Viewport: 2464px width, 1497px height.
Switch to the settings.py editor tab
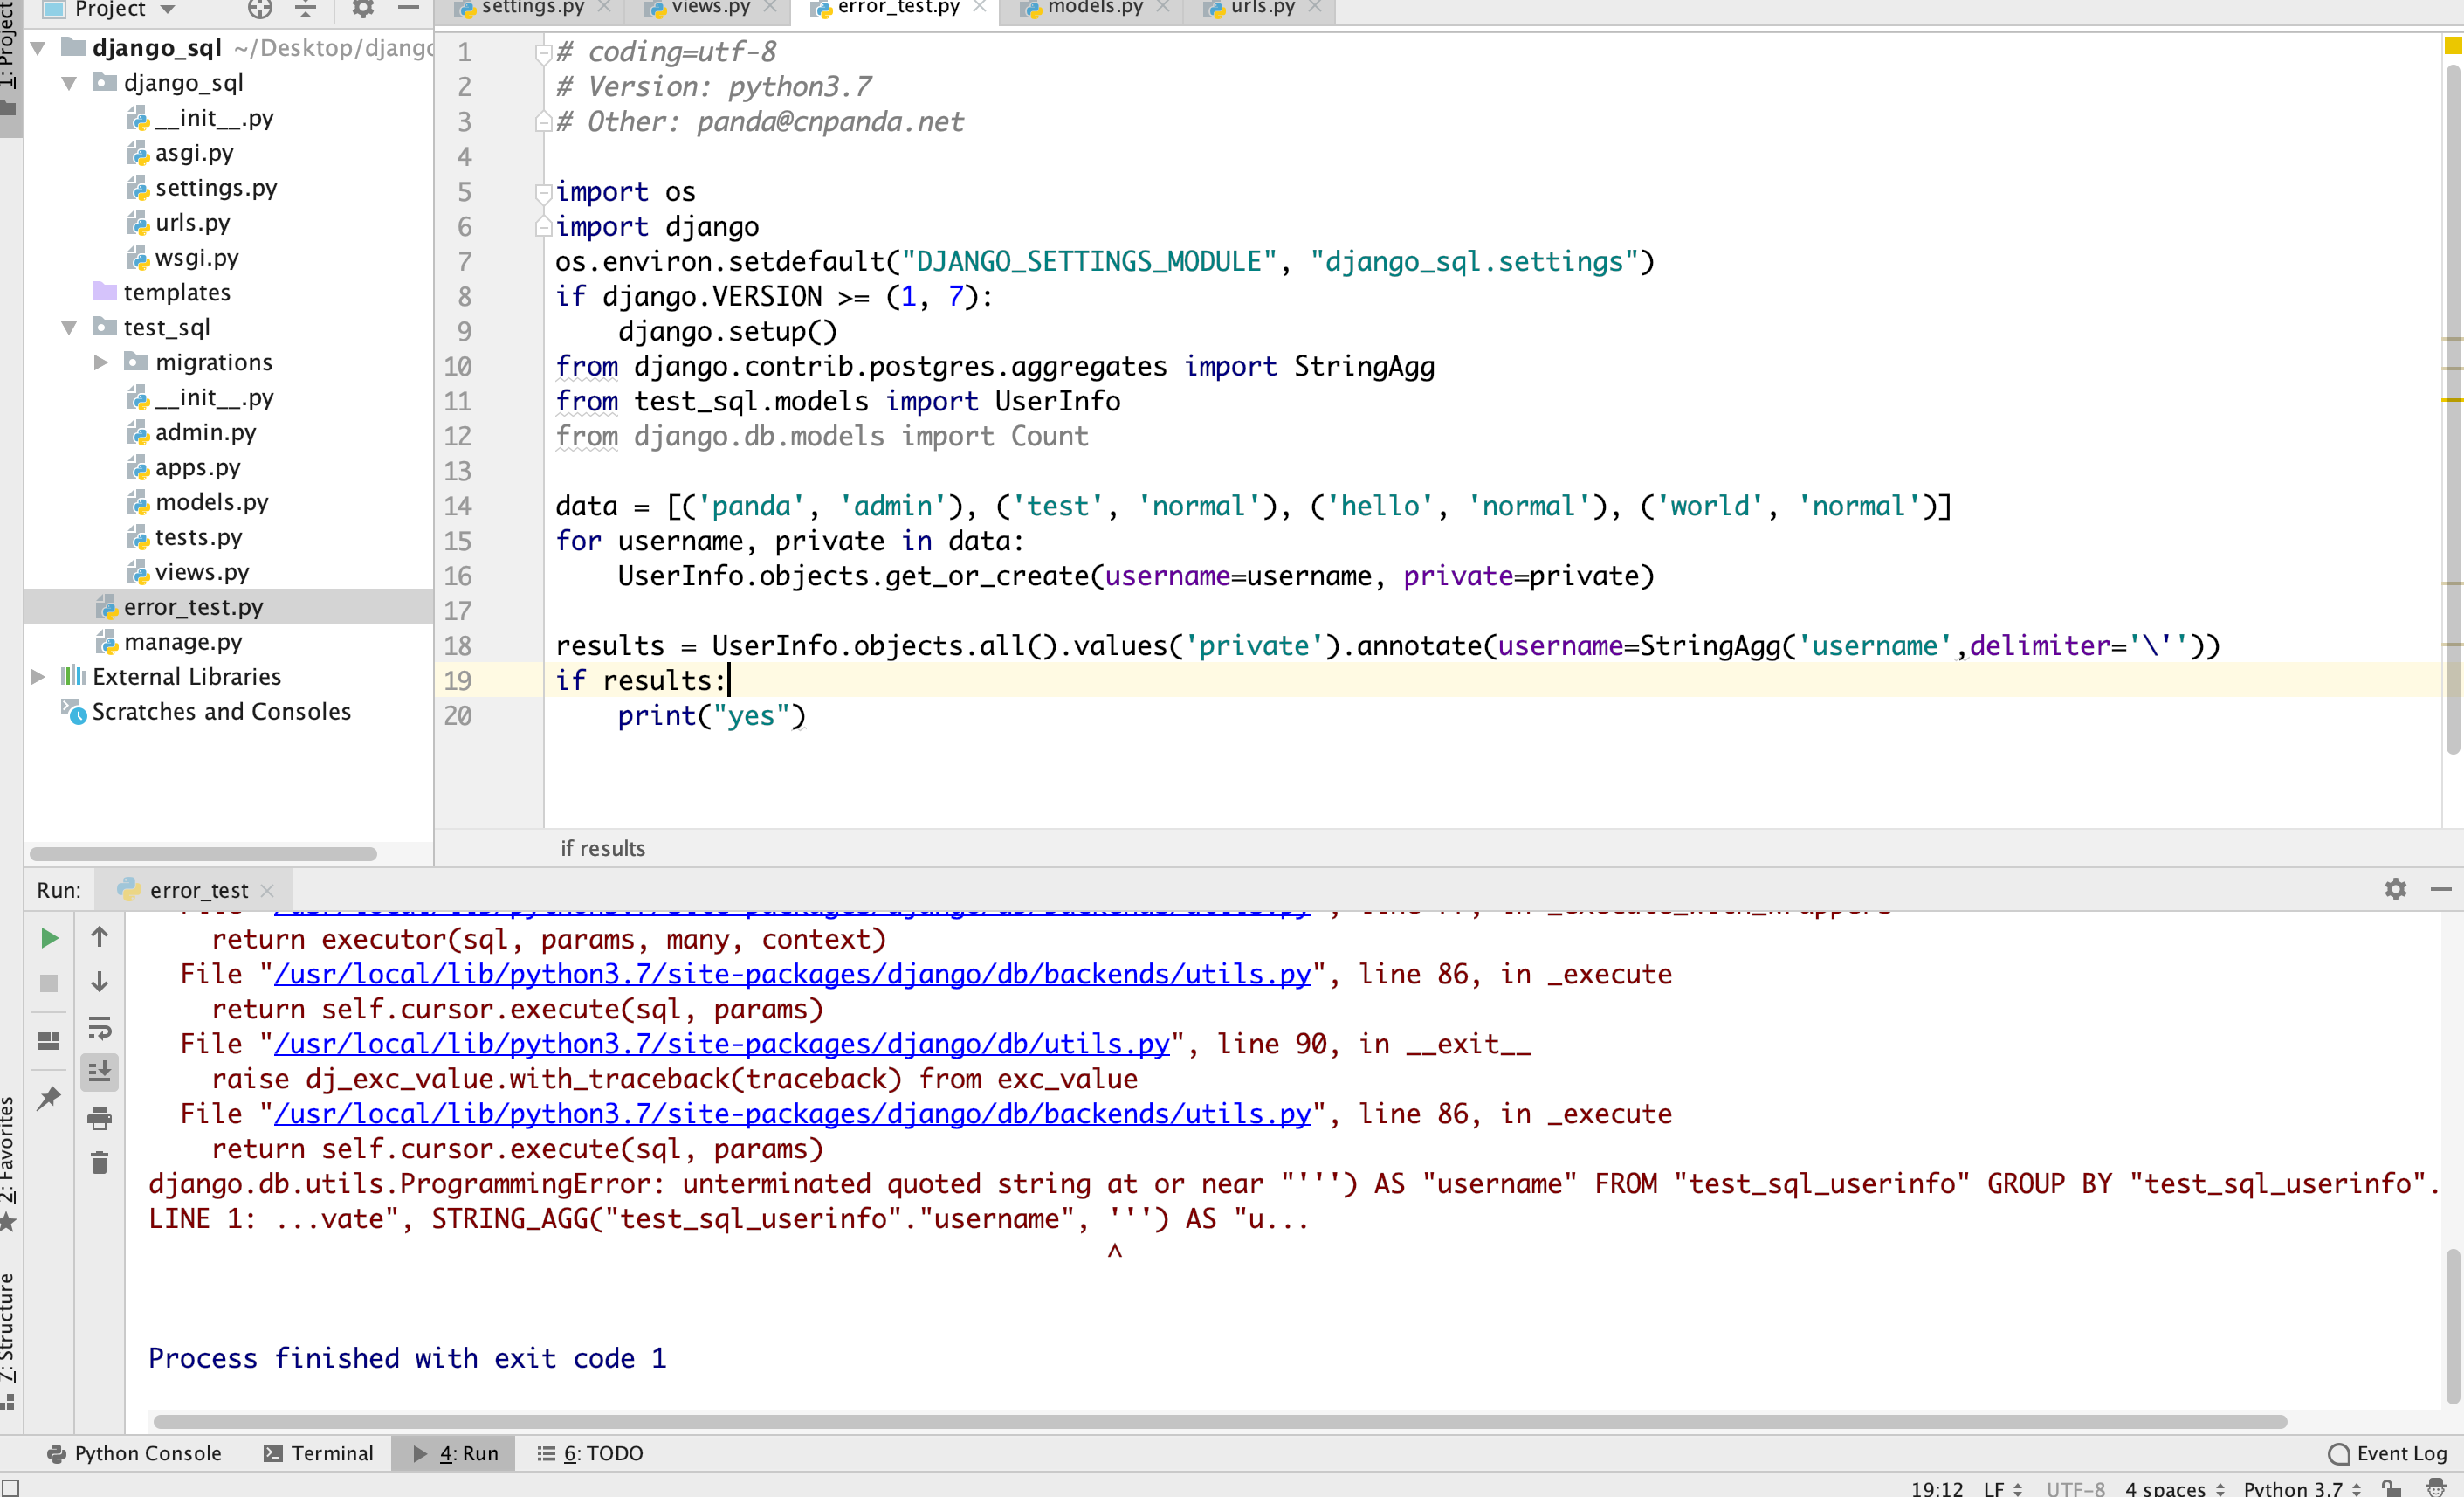pyautogui.click(x=532, y=9)
